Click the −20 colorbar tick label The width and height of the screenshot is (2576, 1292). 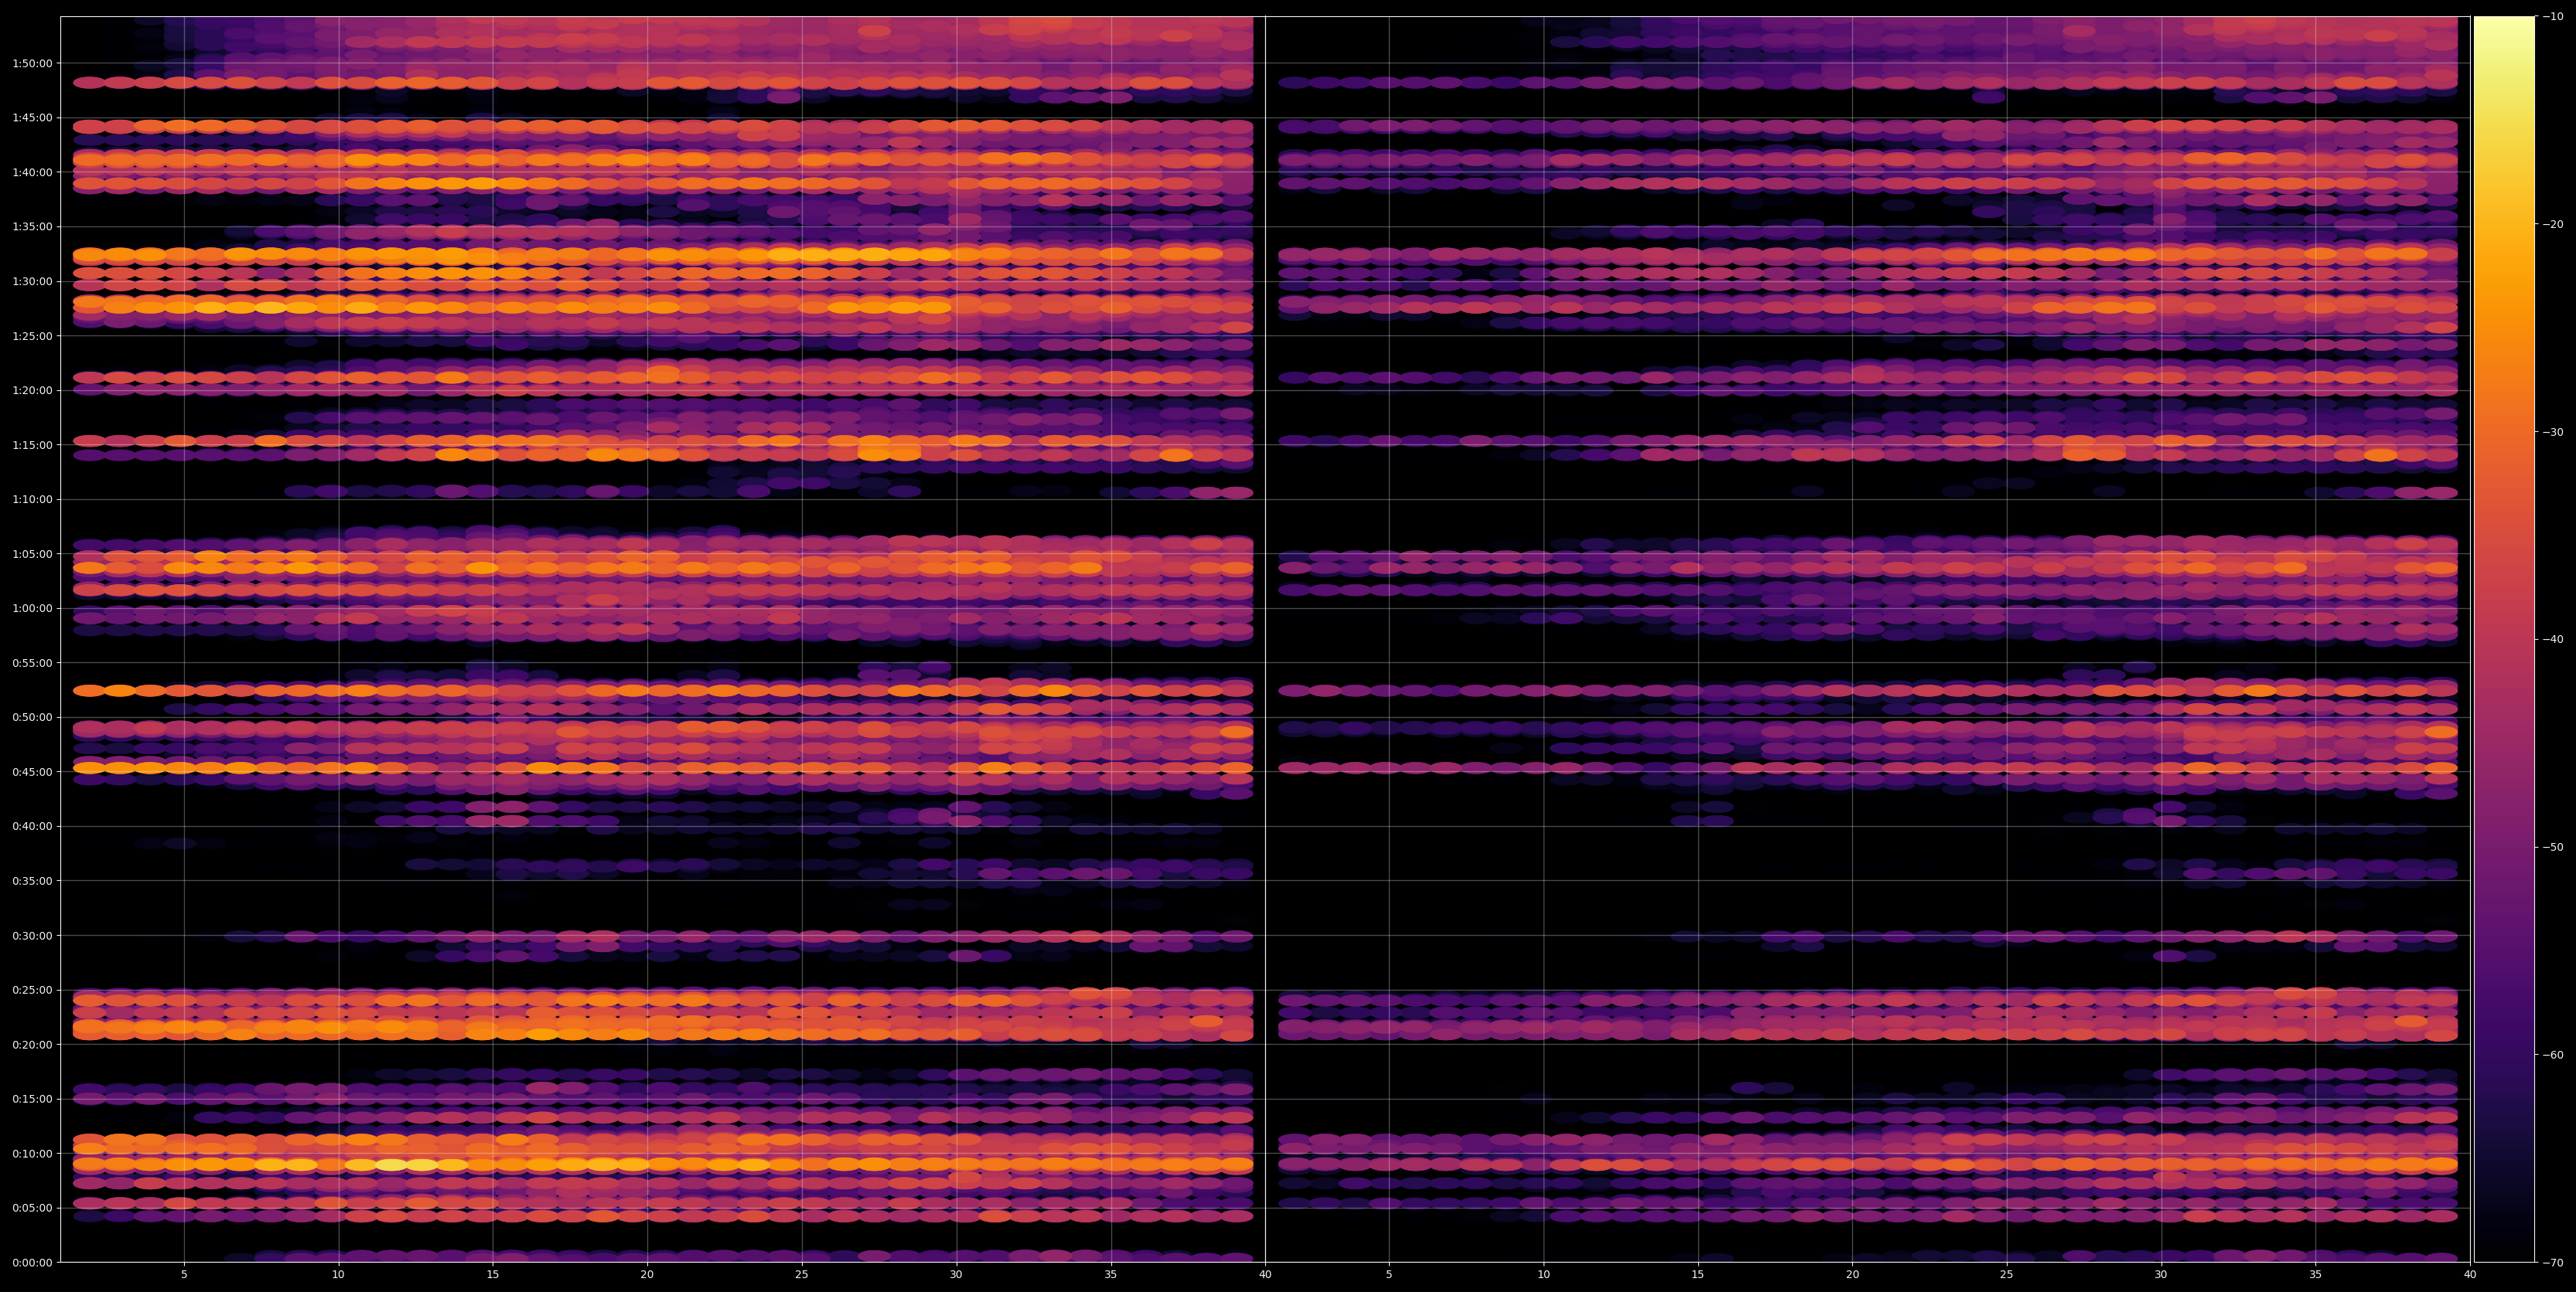click(x=2553, y=224)
